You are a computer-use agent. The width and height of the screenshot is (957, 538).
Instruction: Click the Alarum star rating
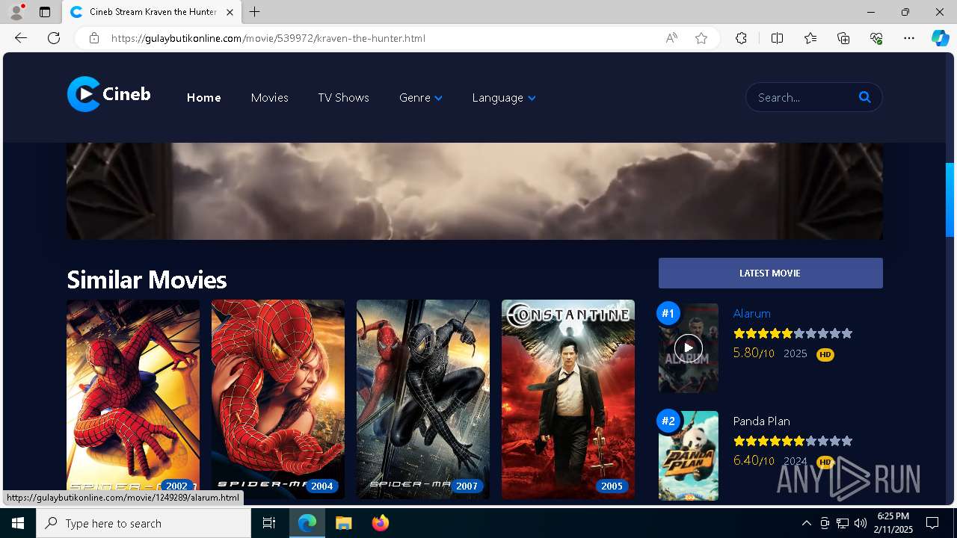(793, 333)
